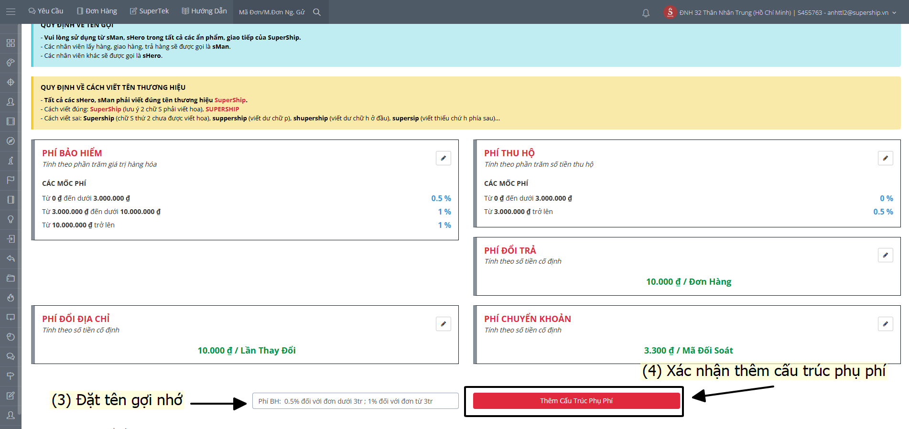The image size is (909, 429).
Task: Open the notifications bell
Action: coord(646,13)
